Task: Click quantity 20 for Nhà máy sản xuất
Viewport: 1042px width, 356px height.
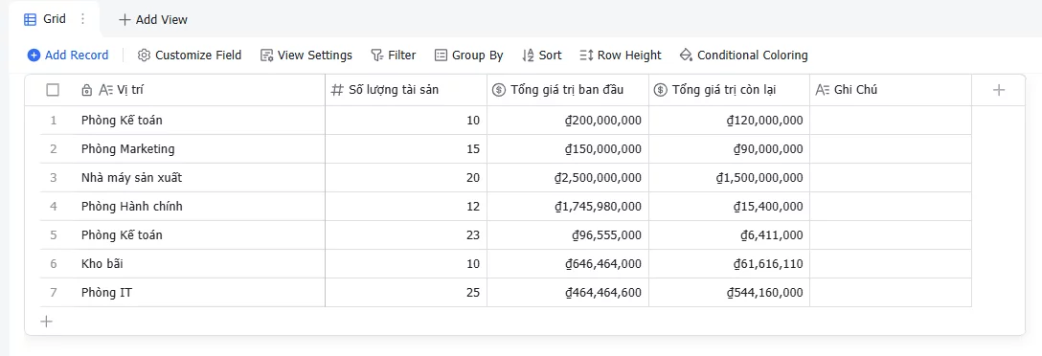Action: [406, 177]
